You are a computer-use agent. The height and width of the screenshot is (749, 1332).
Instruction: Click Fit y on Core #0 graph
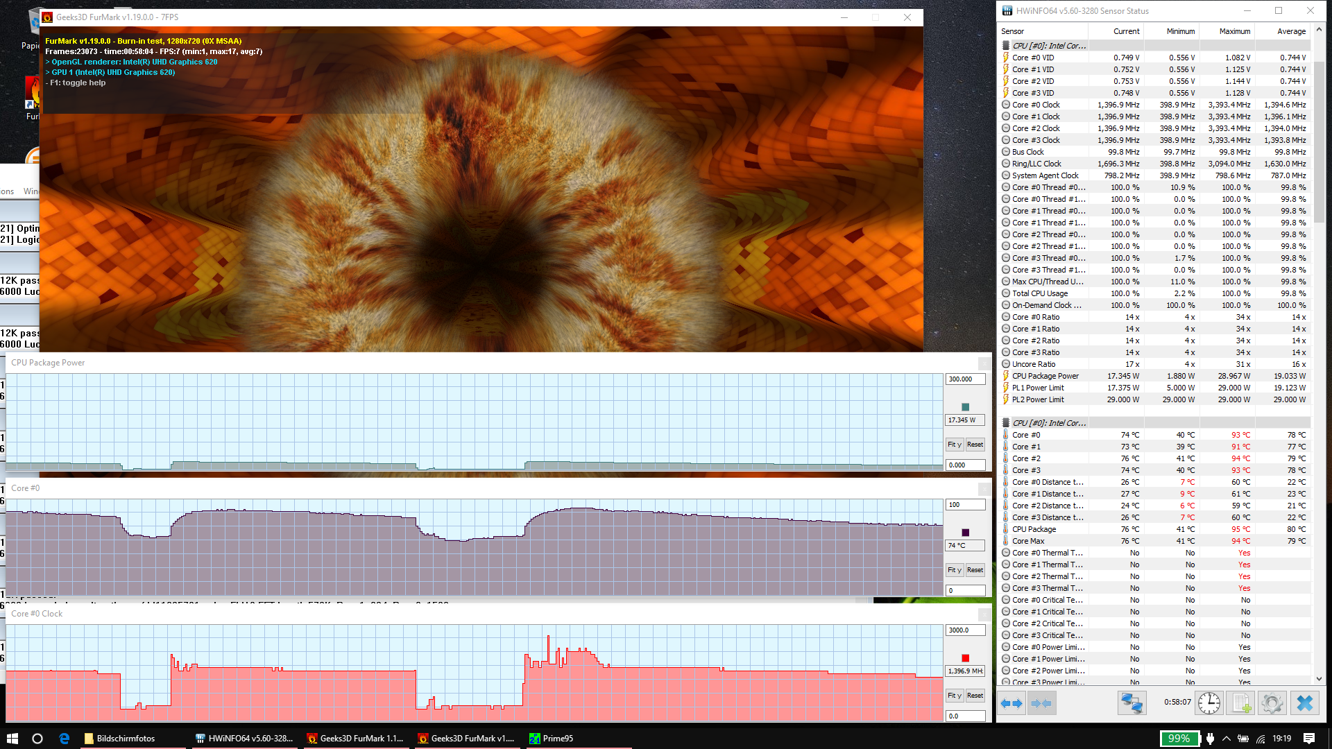955,570
